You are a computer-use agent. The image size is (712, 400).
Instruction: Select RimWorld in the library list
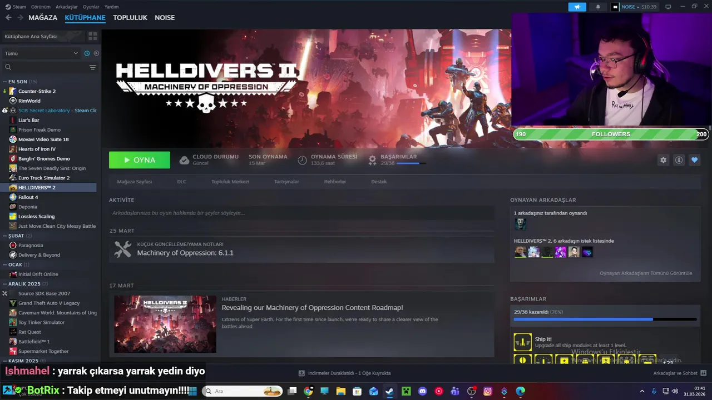click(x=29, y=101)
